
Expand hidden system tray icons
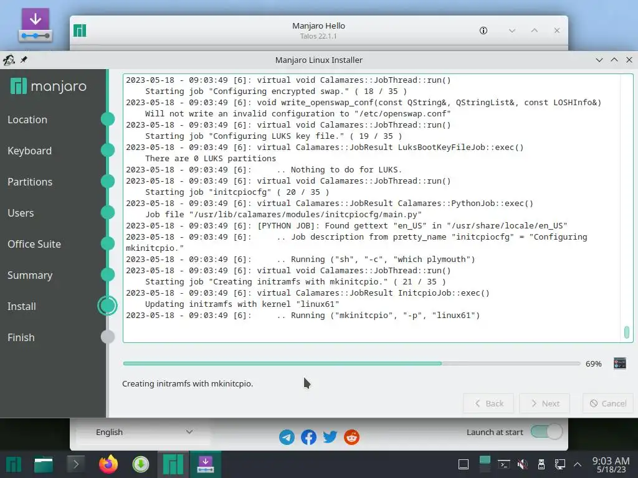(578, 464)
